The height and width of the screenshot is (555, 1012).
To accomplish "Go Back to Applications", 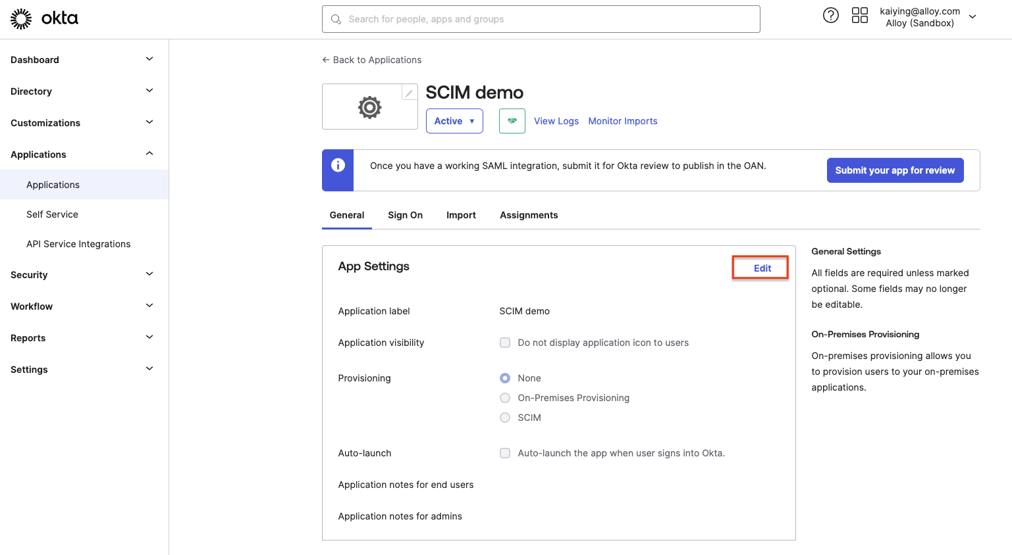I will click(372, 60).
